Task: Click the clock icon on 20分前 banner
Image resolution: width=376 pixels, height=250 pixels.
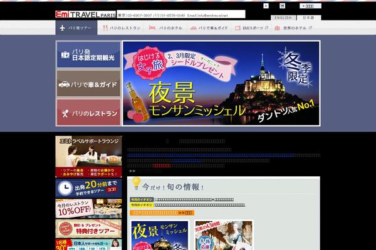Action: [x=65, y=188]
